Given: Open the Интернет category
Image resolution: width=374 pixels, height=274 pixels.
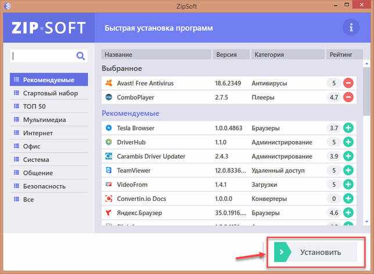Looking at the screenshot, I should (x=49, y=133).
